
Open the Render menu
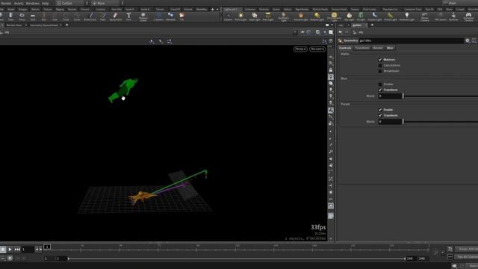pos(6,3)
